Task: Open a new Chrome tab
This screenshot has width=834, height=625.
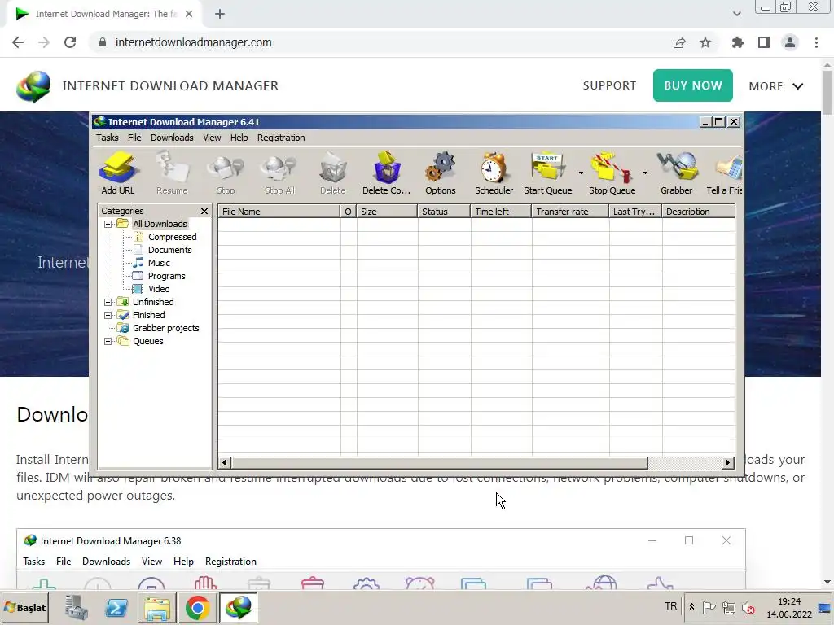Action: 220,14
